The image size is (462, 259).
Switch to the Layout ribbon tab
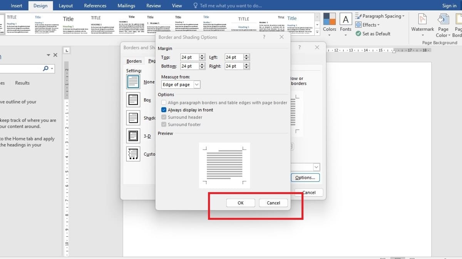pos(66,6)
